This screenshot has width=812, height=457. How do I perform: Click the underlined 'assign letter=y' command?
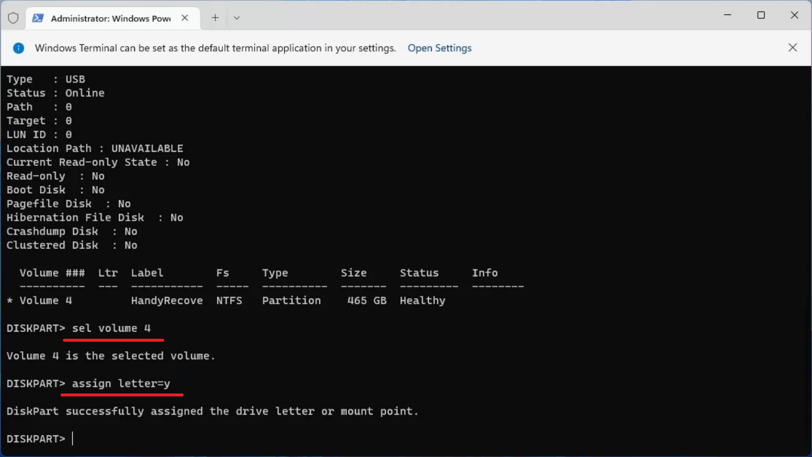coord(121,383)
